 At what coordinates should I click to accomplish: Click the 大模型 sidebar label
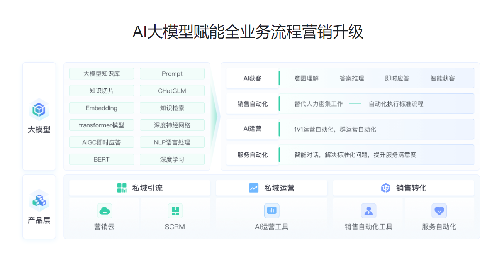[39, 130]
